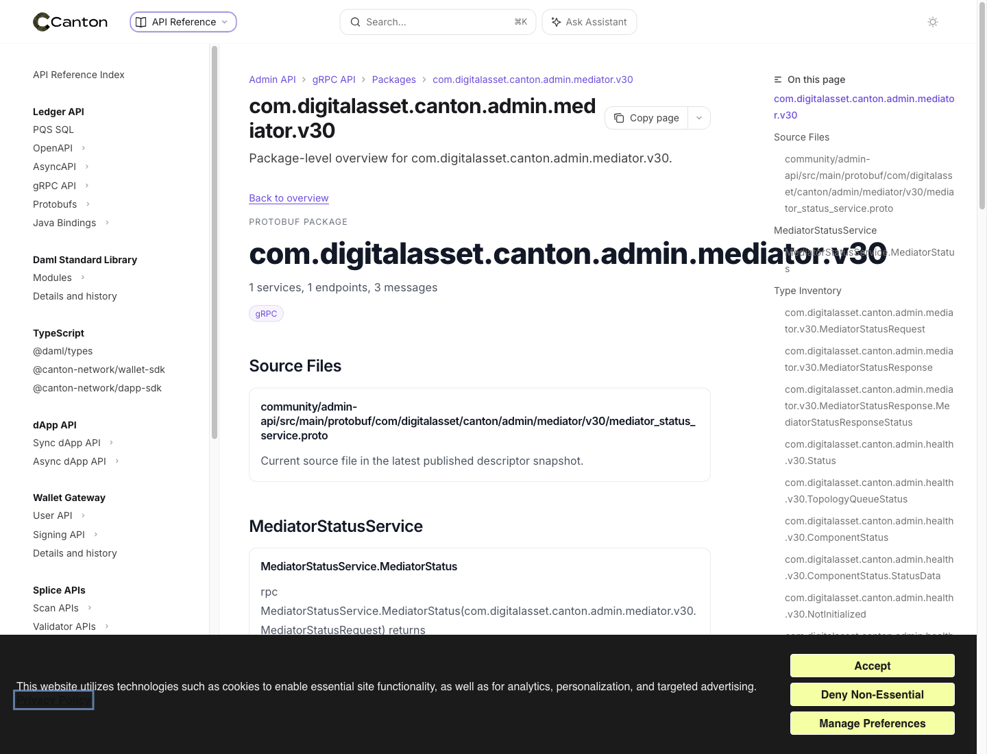This screenshot has height=754, width=987.
Task: Open @daml/types sidebar item
Action: [63, 351]
